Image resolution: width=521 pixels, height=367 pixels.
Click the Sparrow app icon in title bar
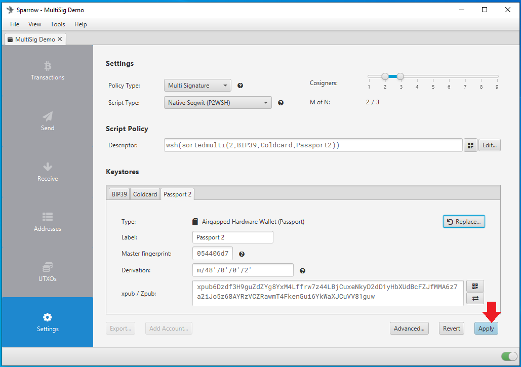[x=10, y=10]
